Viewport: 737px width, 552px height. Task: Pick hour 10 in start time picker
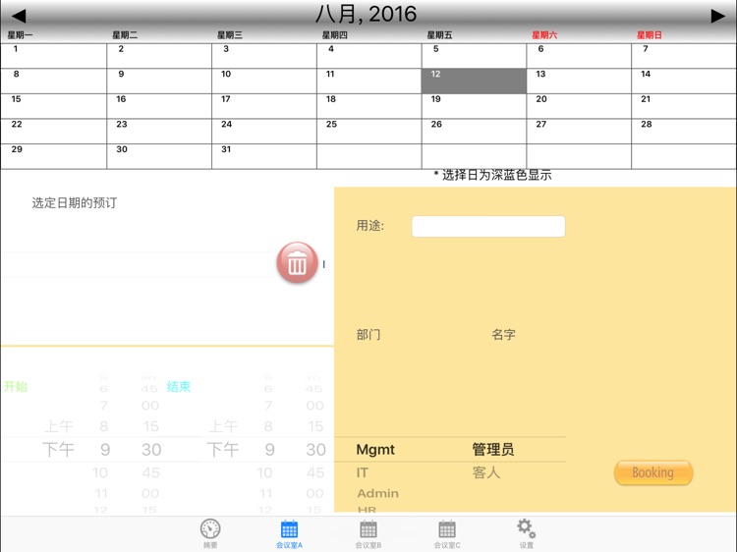(x=100, y=472)
